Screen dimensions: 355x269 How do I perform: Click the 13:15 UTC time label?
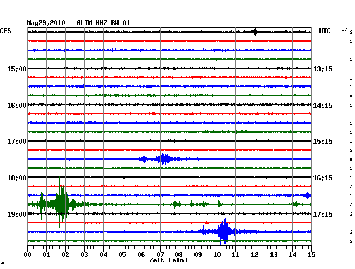tap(323, 69)
